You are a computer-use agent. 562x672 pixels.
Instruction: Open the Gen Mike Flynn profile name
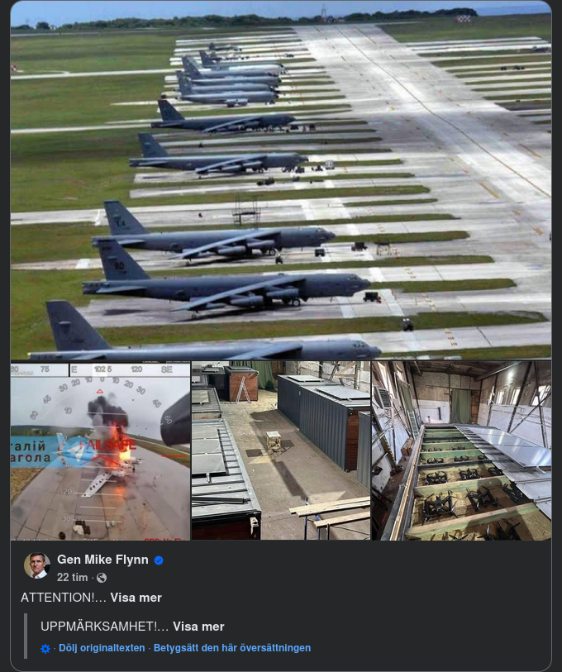102,560
